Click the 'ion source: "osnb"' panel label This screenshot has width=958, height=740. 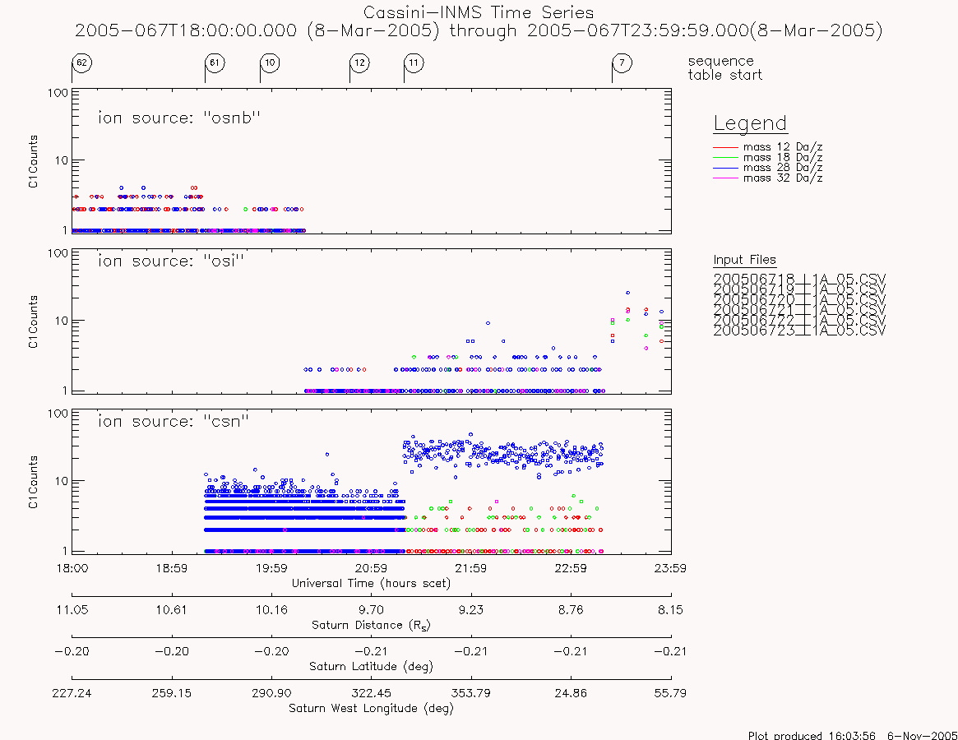[x=179, y=118]
